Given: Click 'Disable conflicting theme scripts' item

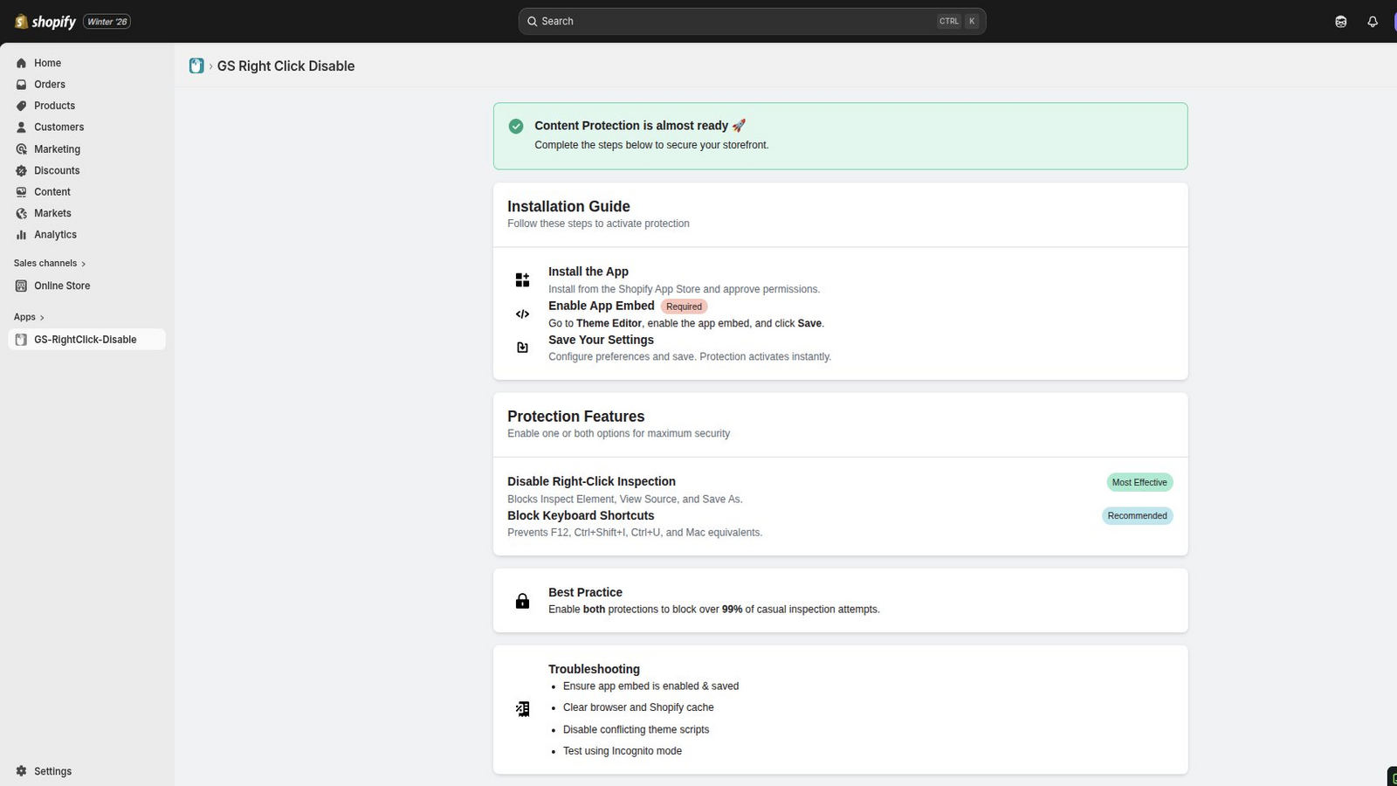Looking at the screenshot, I should click(636, 729).
